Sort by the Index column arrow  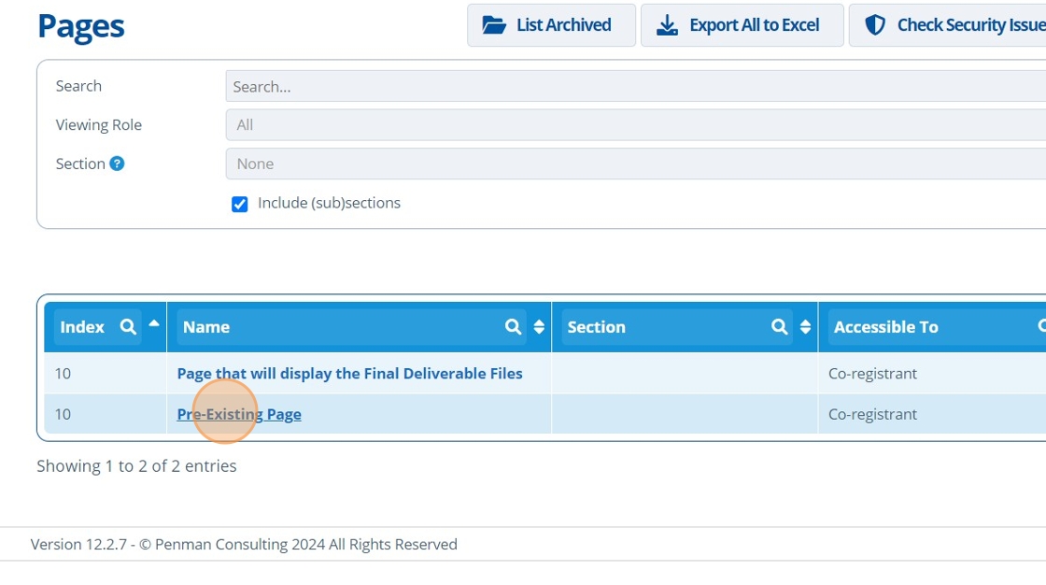154,323
